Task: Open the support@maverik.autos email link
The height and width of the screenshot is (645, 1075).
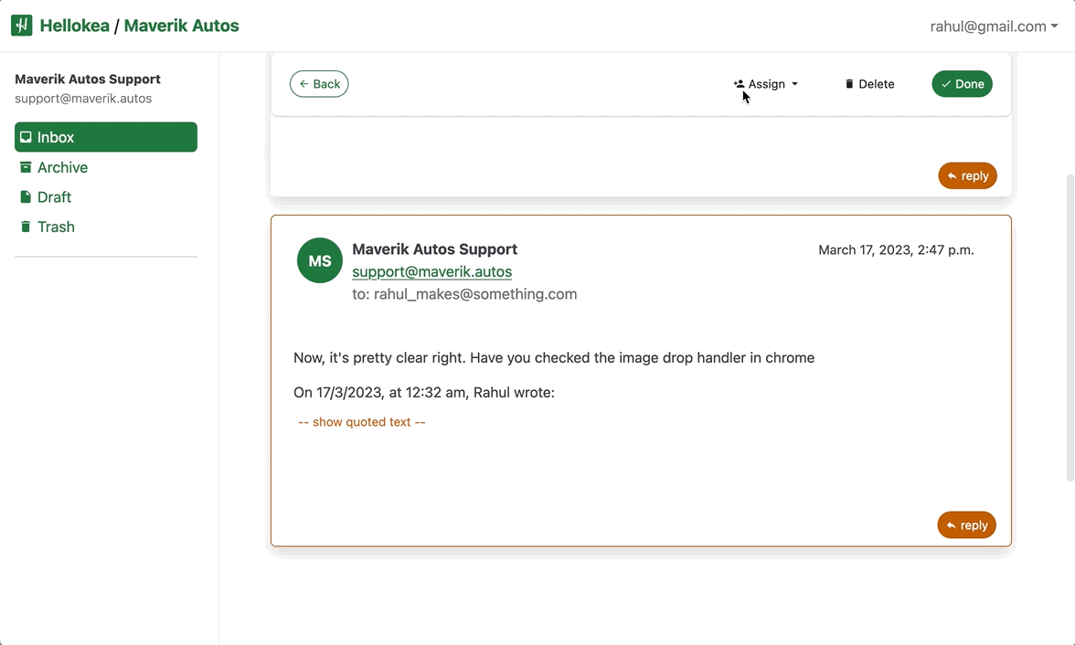Action: [x=431, y=271]
